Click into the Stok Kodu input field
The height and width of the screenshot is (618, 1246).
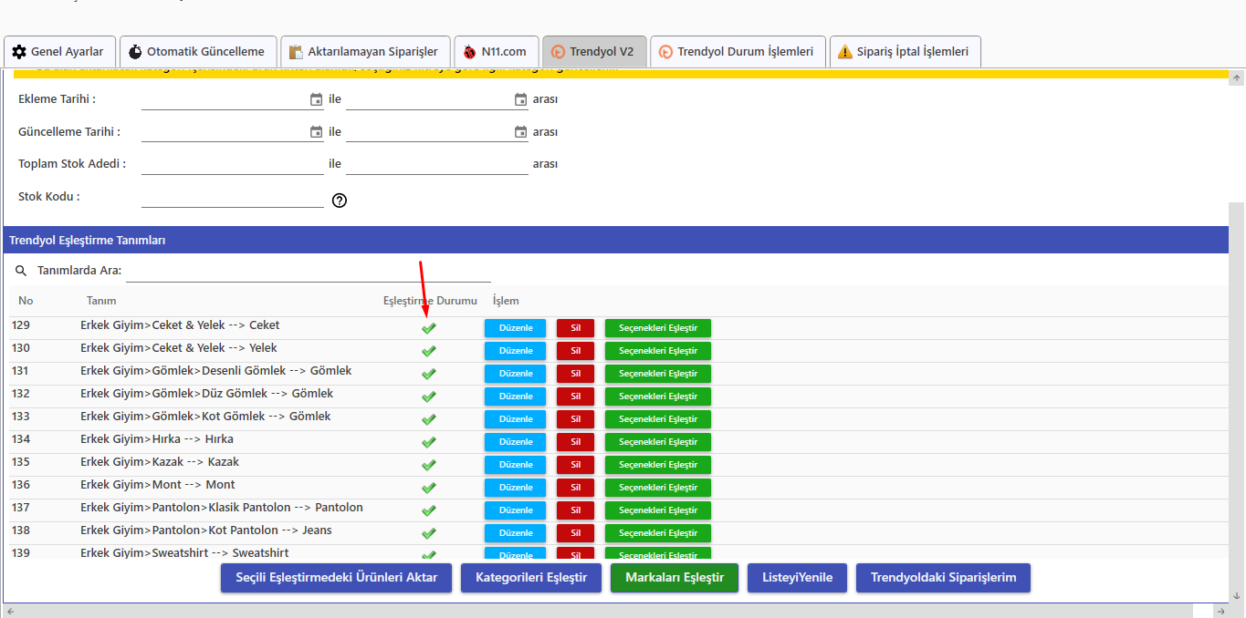(233, 197)
